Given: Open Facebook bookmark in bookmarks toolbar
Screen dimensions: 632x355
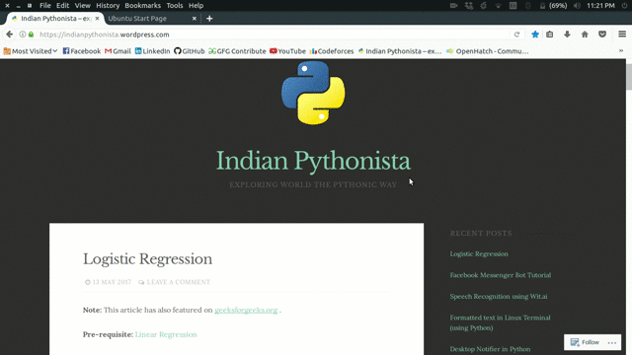Looking at the screenshot, I should [x=81, y=51].
